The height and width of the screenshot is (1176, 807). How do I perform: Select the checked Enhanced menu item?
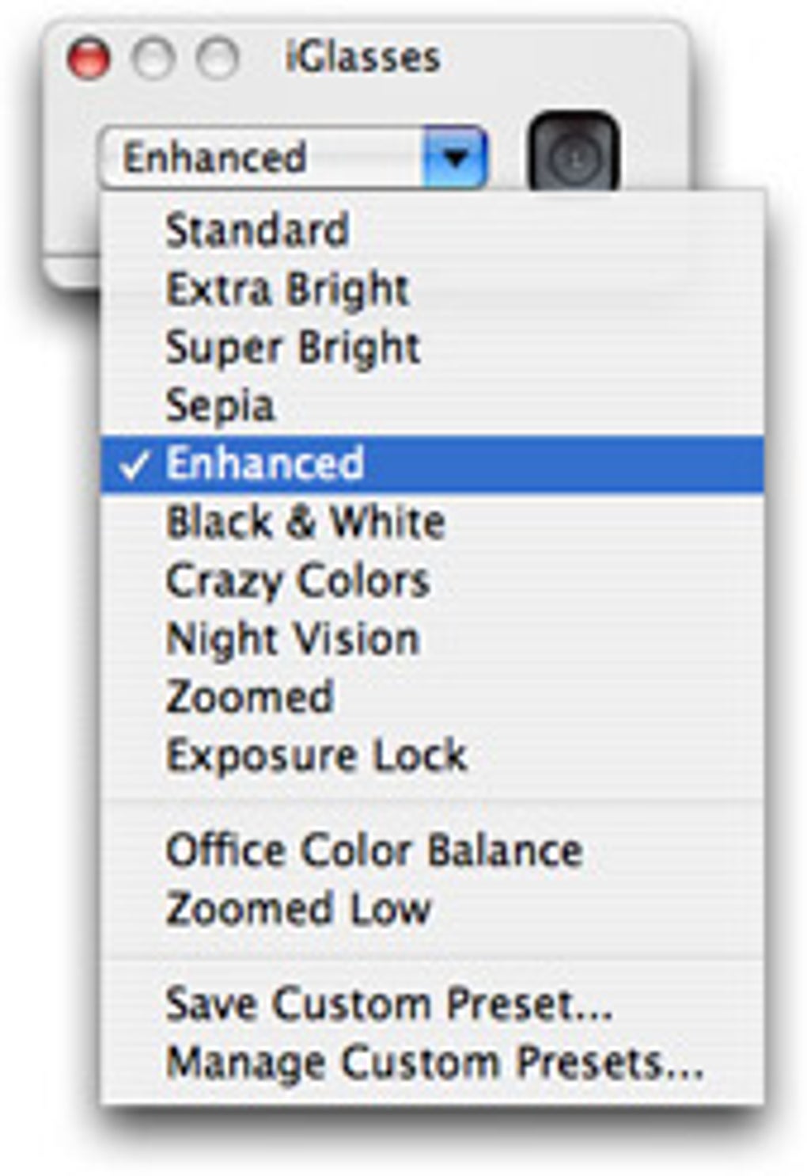click(x=432, y=464)
